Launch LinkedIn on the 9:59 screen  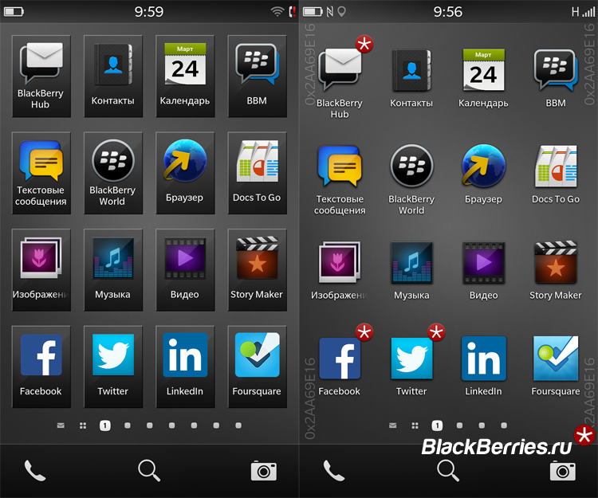point(185,367)
